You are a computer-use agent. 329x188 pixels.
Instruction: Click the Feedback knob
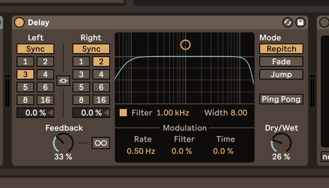tap(63, 143)
